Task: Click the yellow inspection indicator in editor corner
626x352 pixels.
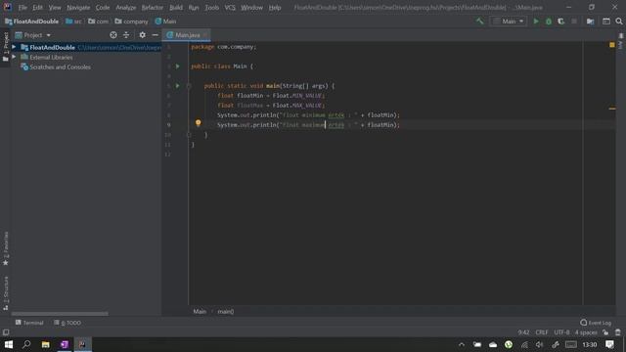Action: pyautogui.click(x=612, y=45)
